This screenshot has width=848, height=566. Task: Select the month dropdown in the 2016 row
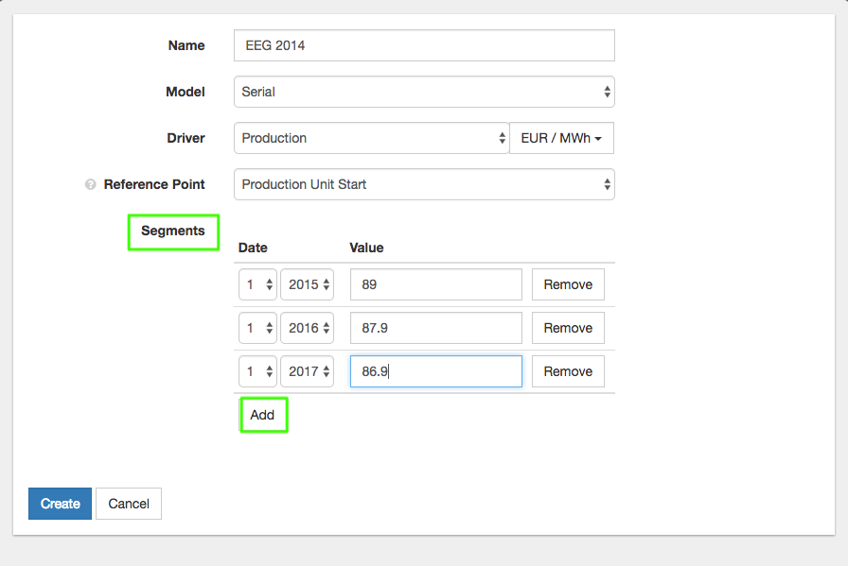[x=257, y=328]
